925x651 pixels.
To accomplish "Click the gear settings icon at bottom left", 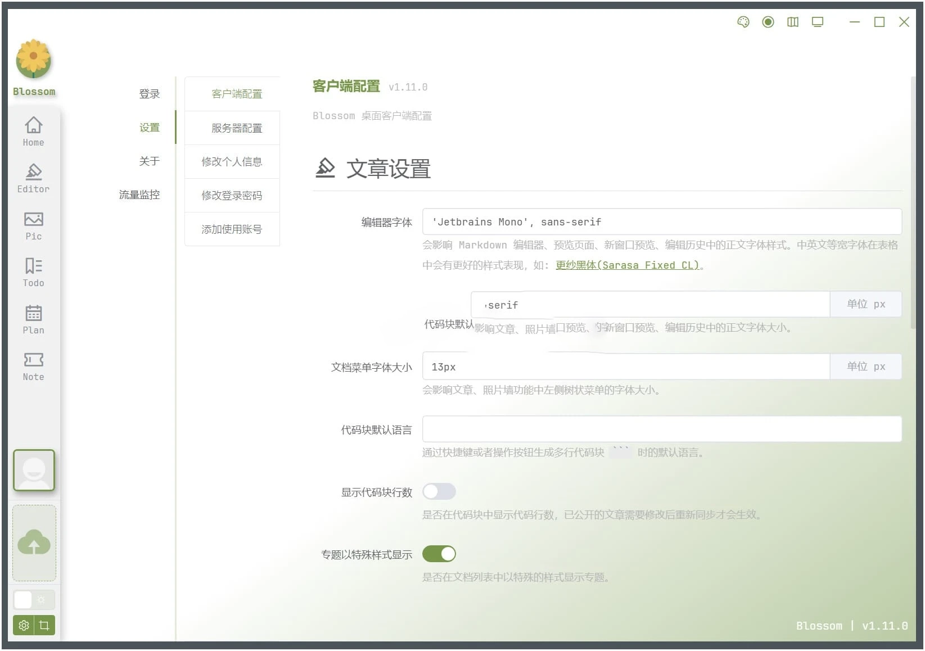I will [24, 625].
